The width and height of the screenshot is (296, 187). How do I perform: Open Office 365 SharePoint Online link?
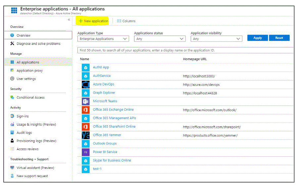point(114,127)
